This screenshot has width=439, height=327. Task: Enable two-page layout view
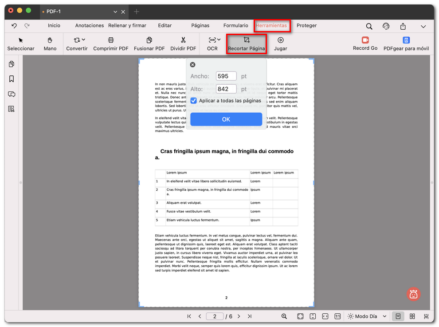pyautogui.click(x=412, y=316)
